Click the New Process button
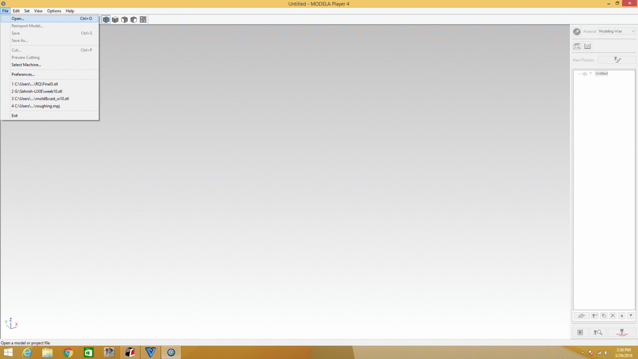The width and height of the screenshot is (638, 359). (x=617, y=60)
